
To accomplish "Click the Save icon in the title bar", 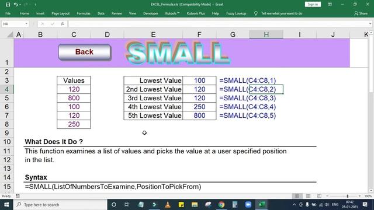I will [x=8, y=5].
